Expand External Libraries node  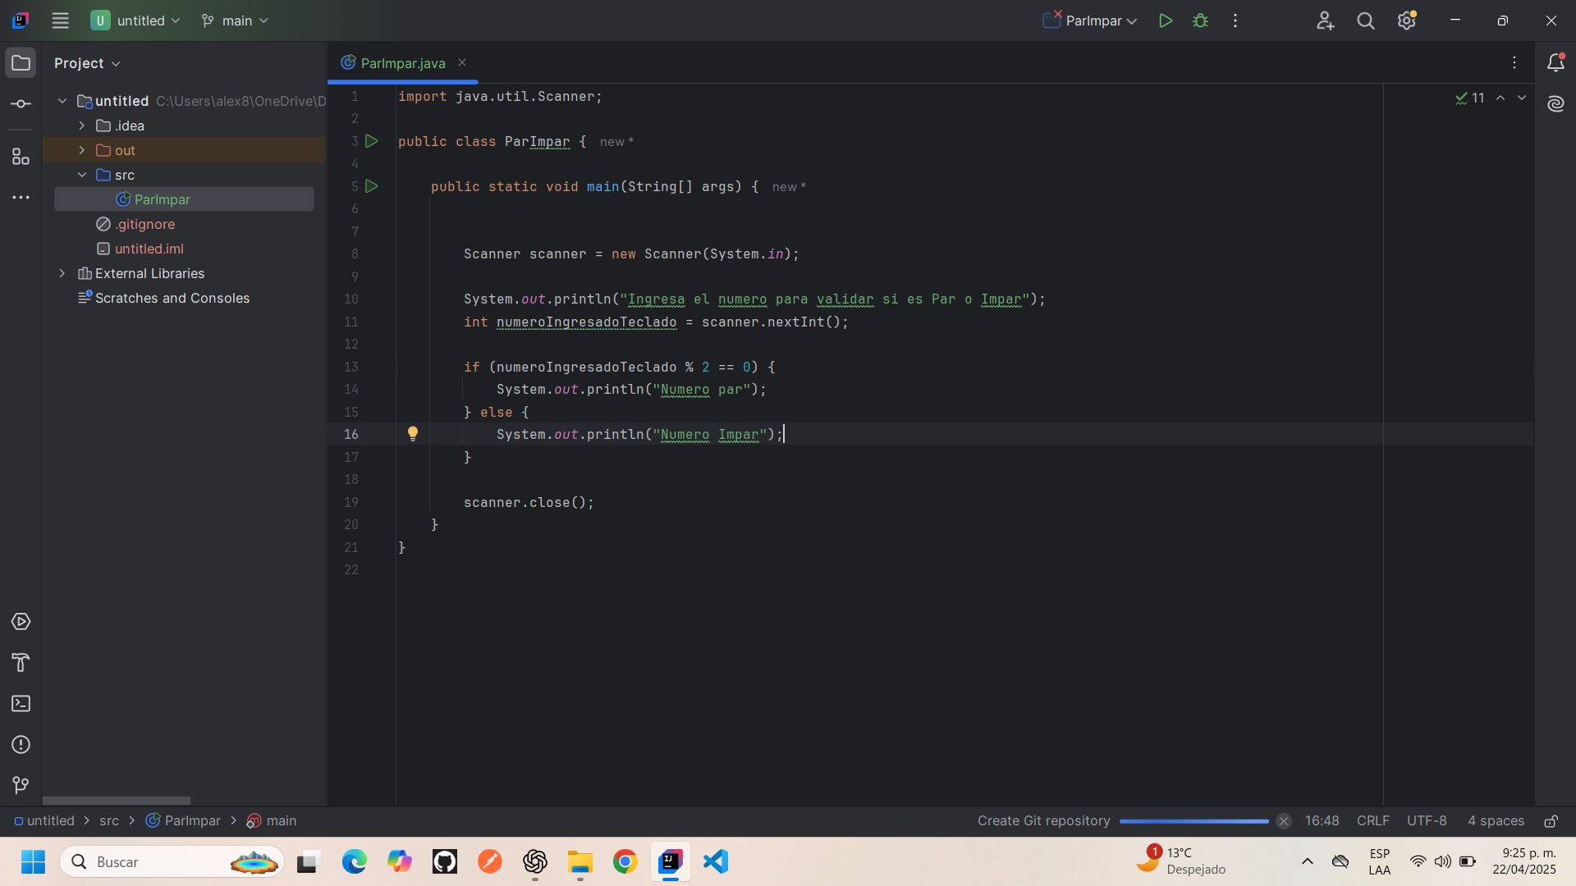[x=62, y=273]
